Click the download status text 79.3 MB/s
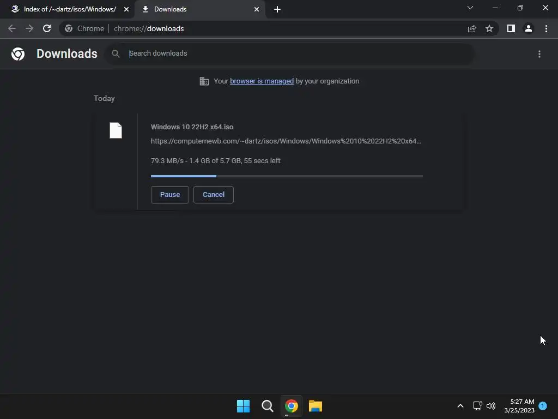The width and height of the screenshot is (558, 419). pos(216,161)
